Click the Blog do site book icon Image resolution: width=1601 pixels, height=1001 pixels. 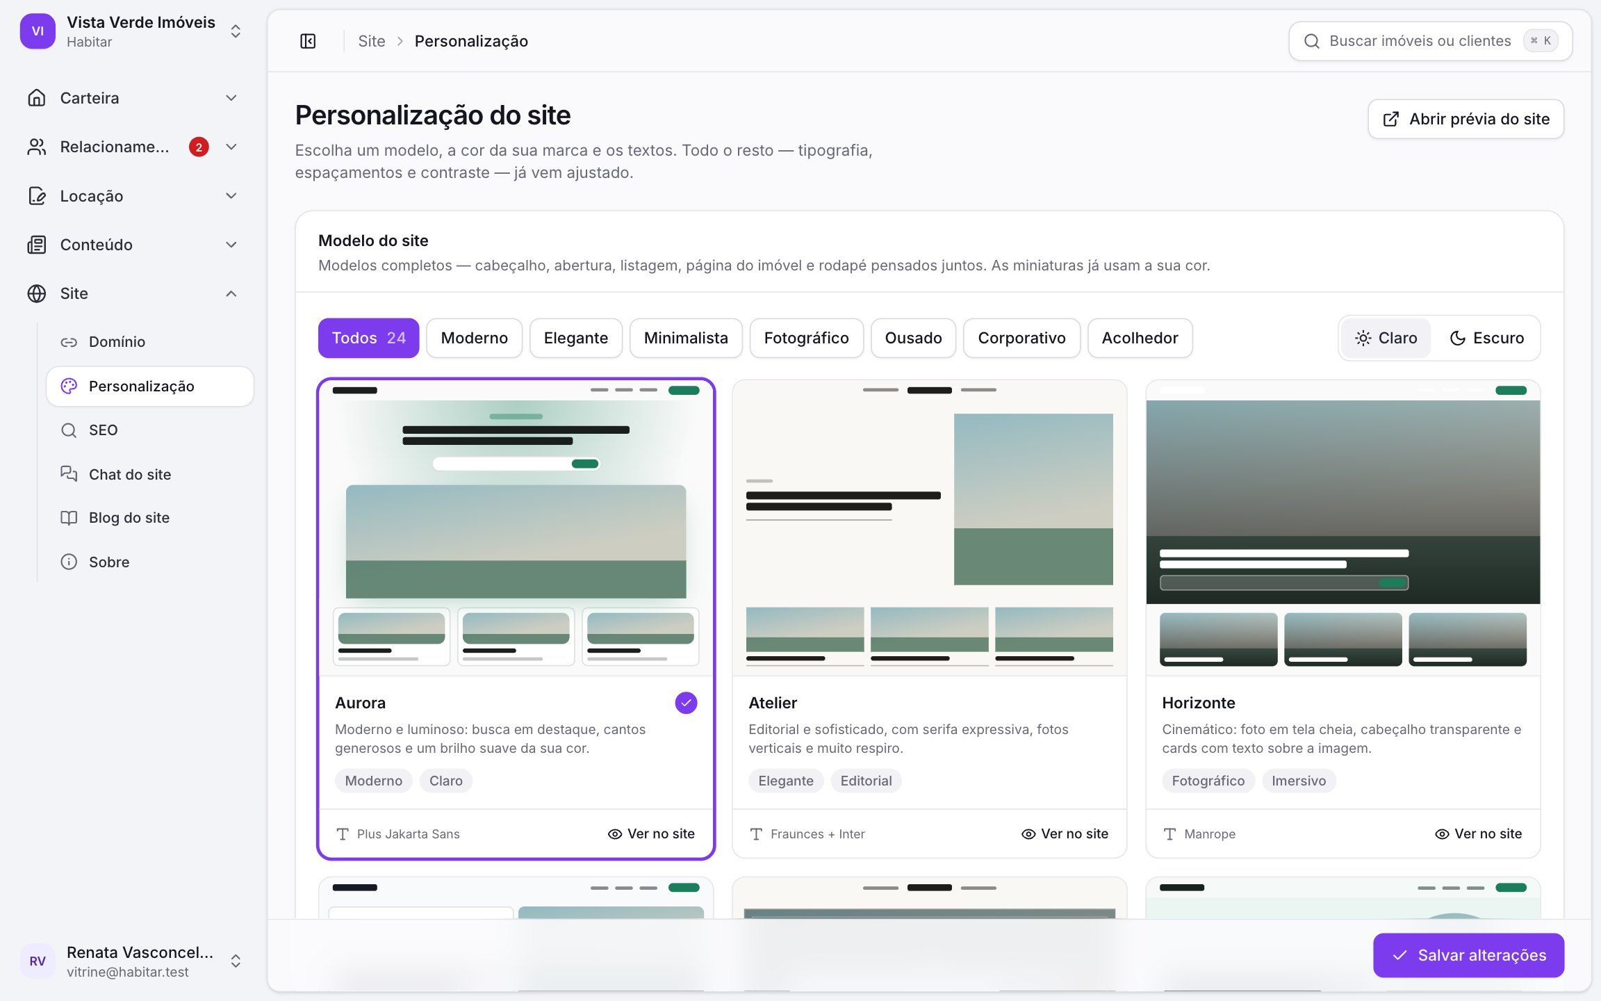69,518
